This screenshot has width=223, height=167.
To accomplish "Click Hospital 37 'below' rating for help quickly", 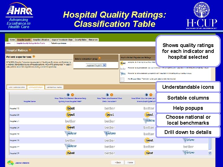I will (71, 146).
